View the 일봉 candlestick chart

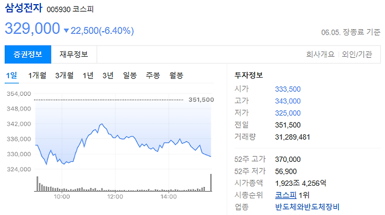click(x=130, y=75)
